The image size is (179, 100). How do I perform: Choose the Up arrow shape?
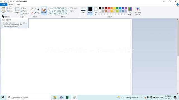(66, 11)
